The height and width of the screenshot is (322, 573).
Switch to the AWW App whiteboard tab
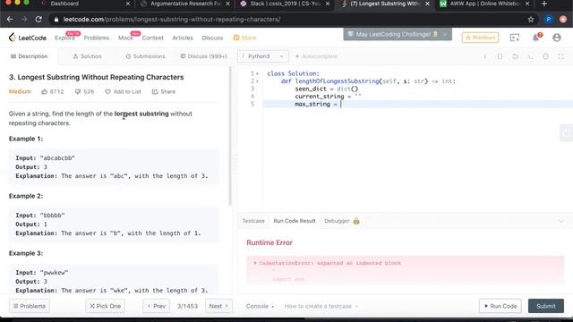point(485,4)
